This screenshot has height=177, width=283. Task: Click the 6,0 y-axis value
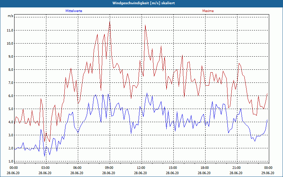[x=11, y=96]
